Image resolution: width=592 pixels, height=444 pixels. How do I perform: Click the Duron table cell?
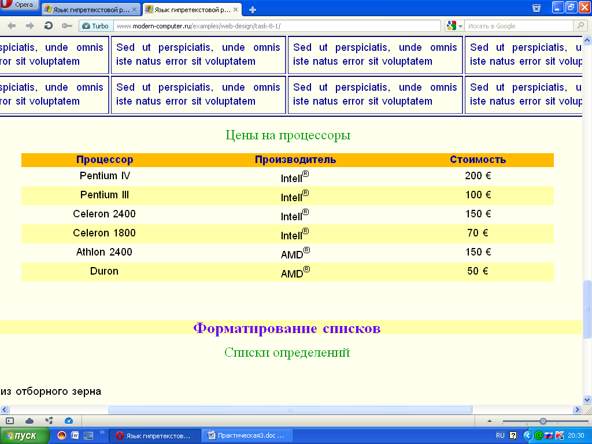[x=104, y=271]
